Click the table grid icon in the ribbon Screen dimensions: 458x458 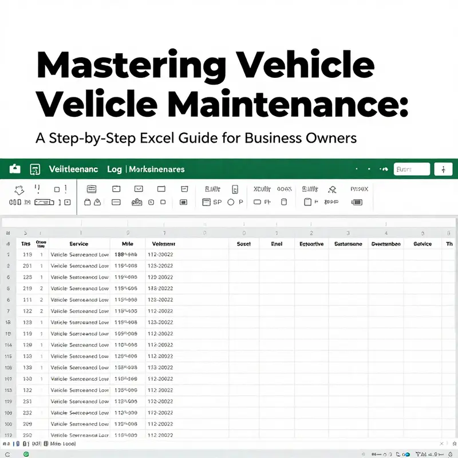[183, 202]
